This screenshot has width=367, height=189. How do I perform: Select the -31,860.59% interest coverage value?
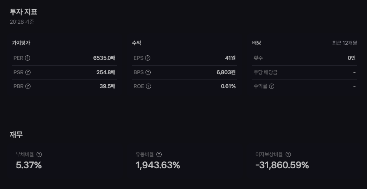coord(282,165)
